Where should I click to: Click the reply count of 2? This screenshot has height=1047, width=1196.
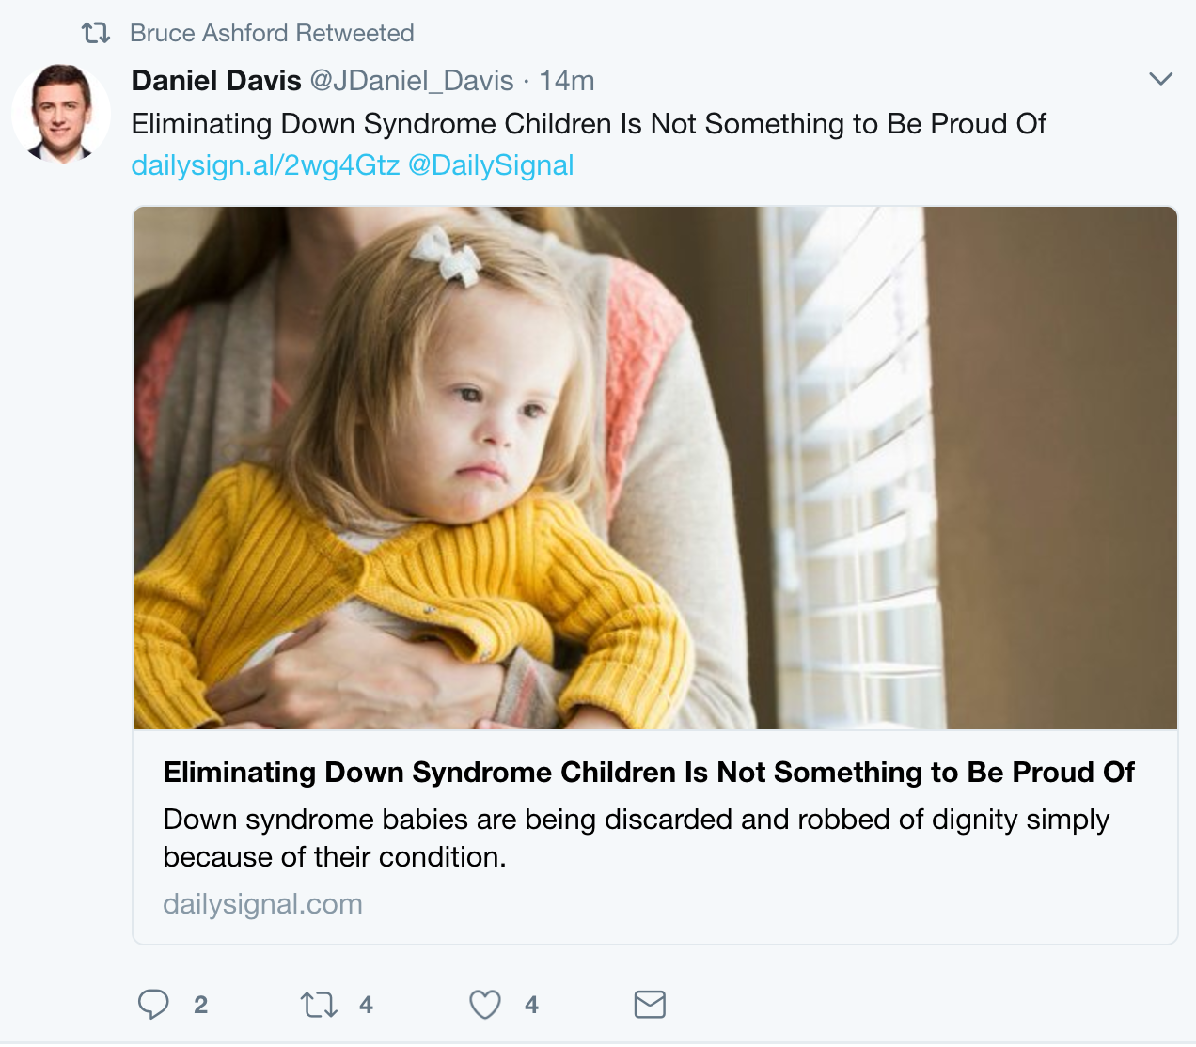(200, 1006)
